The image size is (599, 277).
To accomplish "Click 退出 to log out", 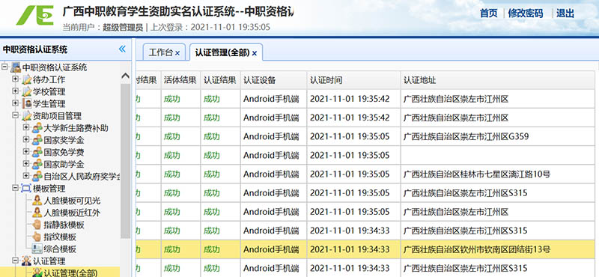I will (565, 13).
